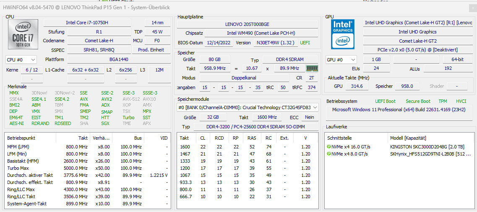477x212 pixels.
Task: Select the Turbo Max row
Action: [x=88, y=168]
